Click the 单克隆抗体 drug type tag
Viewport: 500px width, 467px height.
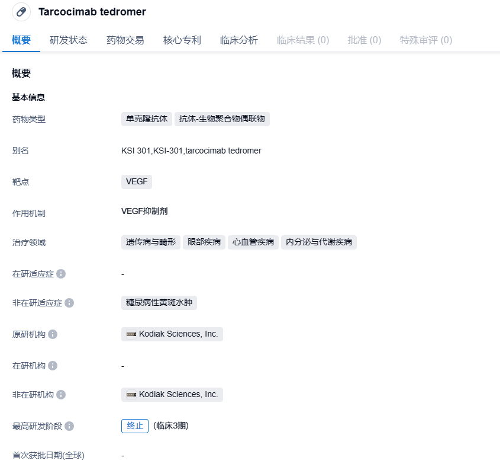(147, 119)
